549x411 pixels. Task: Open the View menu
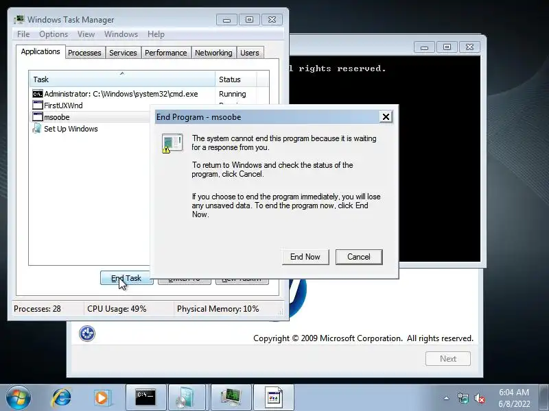pos(86,34)
